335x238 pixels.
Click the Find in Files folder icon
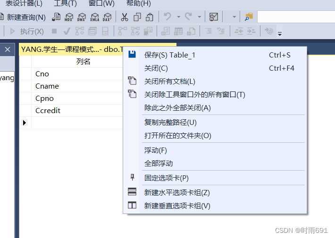(x=249, y=16)
